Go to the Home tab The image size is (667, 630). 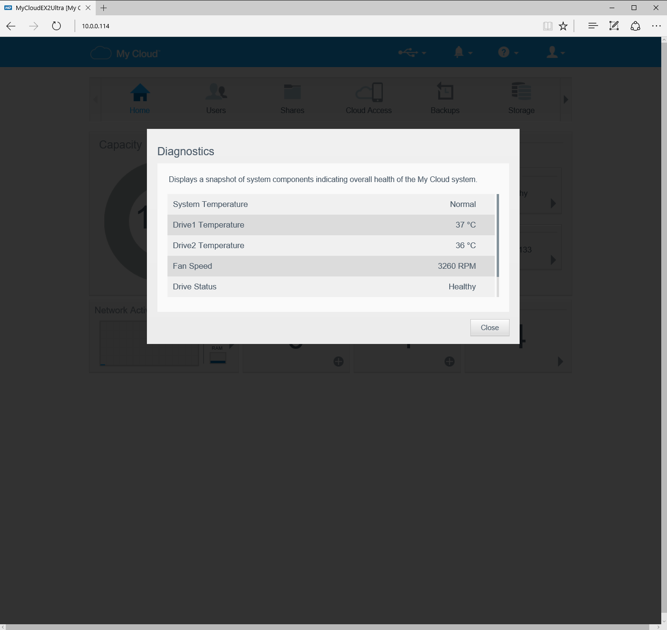140,99
